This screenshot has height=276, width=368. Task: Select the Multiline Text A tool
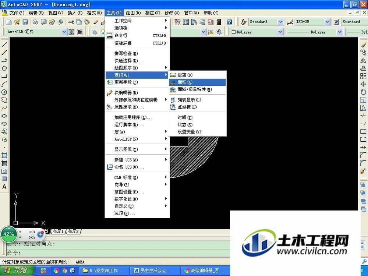[x=4, y=187]
